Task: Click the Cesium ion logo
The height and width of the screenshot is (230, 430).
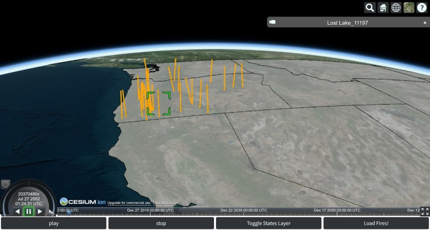Action: 83,201
